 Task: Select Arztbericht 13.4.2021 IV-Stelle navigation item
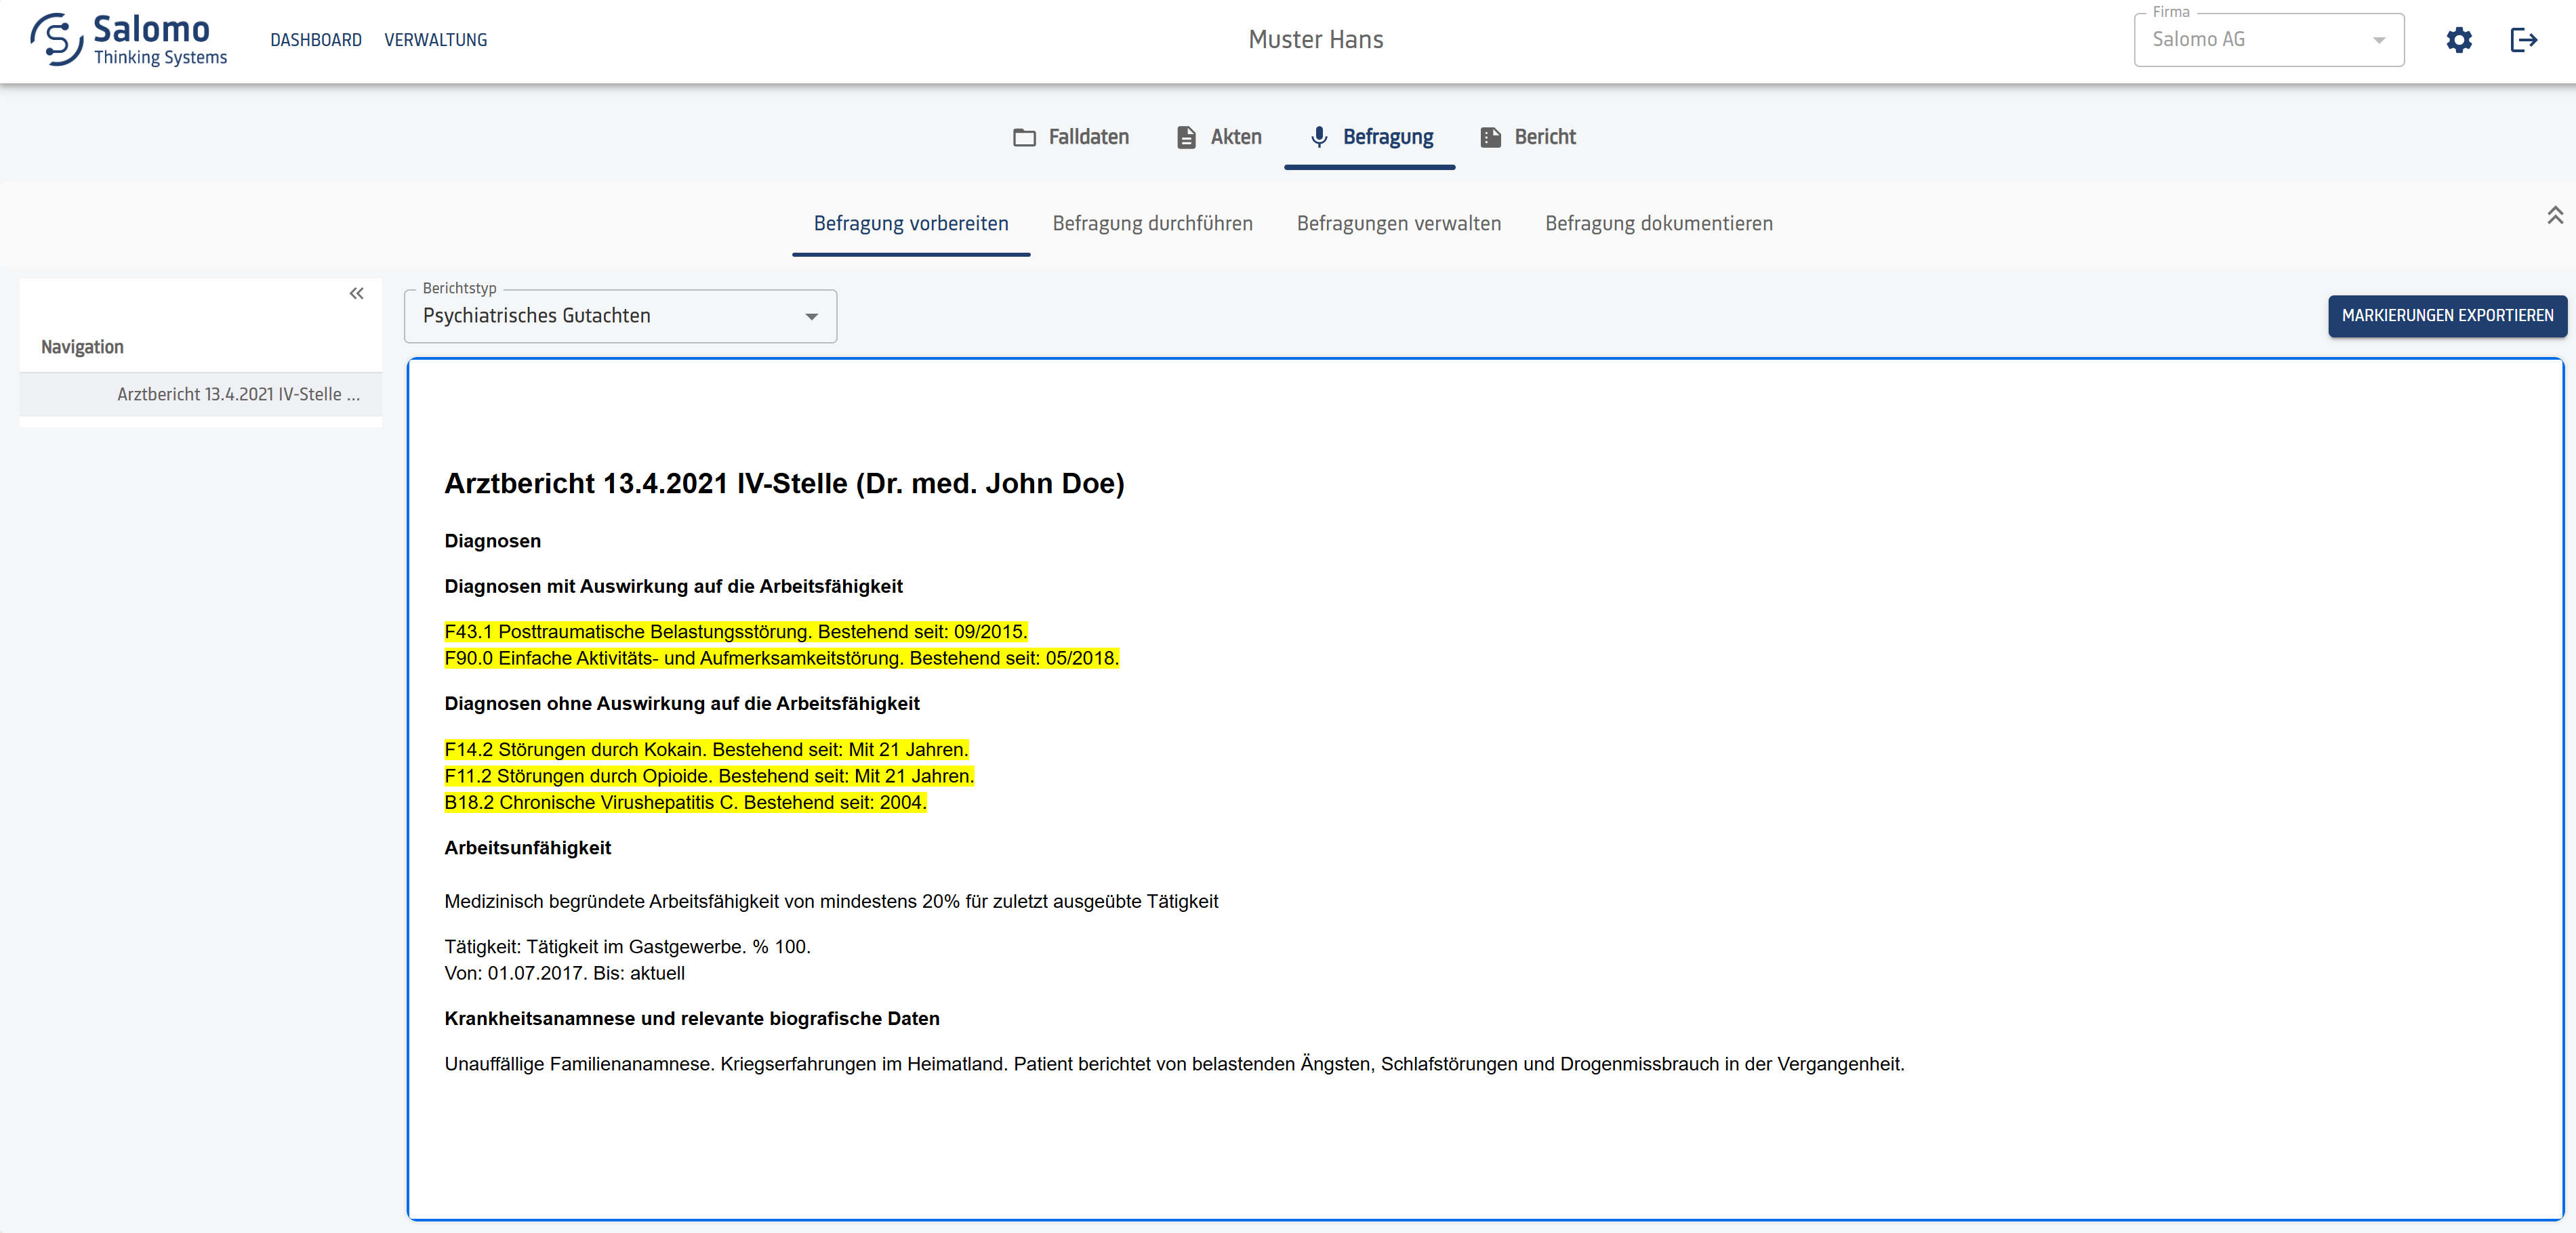(x=201, y=395)
